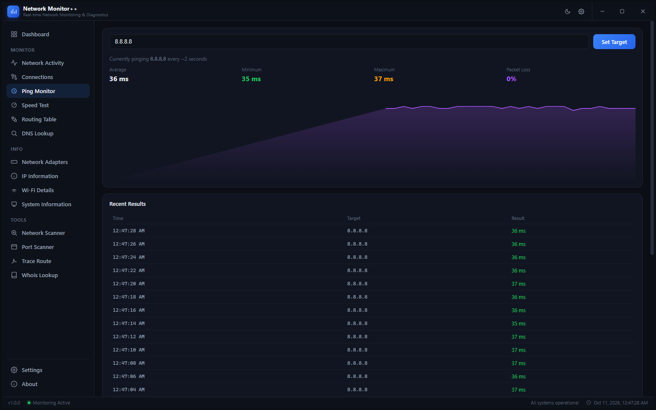Click the DNS Lookup magnifier icon
656x410 pixels.
pyautogui.click(x=14, y=133)
